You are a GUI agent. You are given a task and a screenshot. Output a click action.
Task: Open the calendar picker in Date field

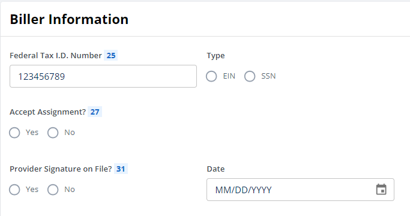[381, 190]
